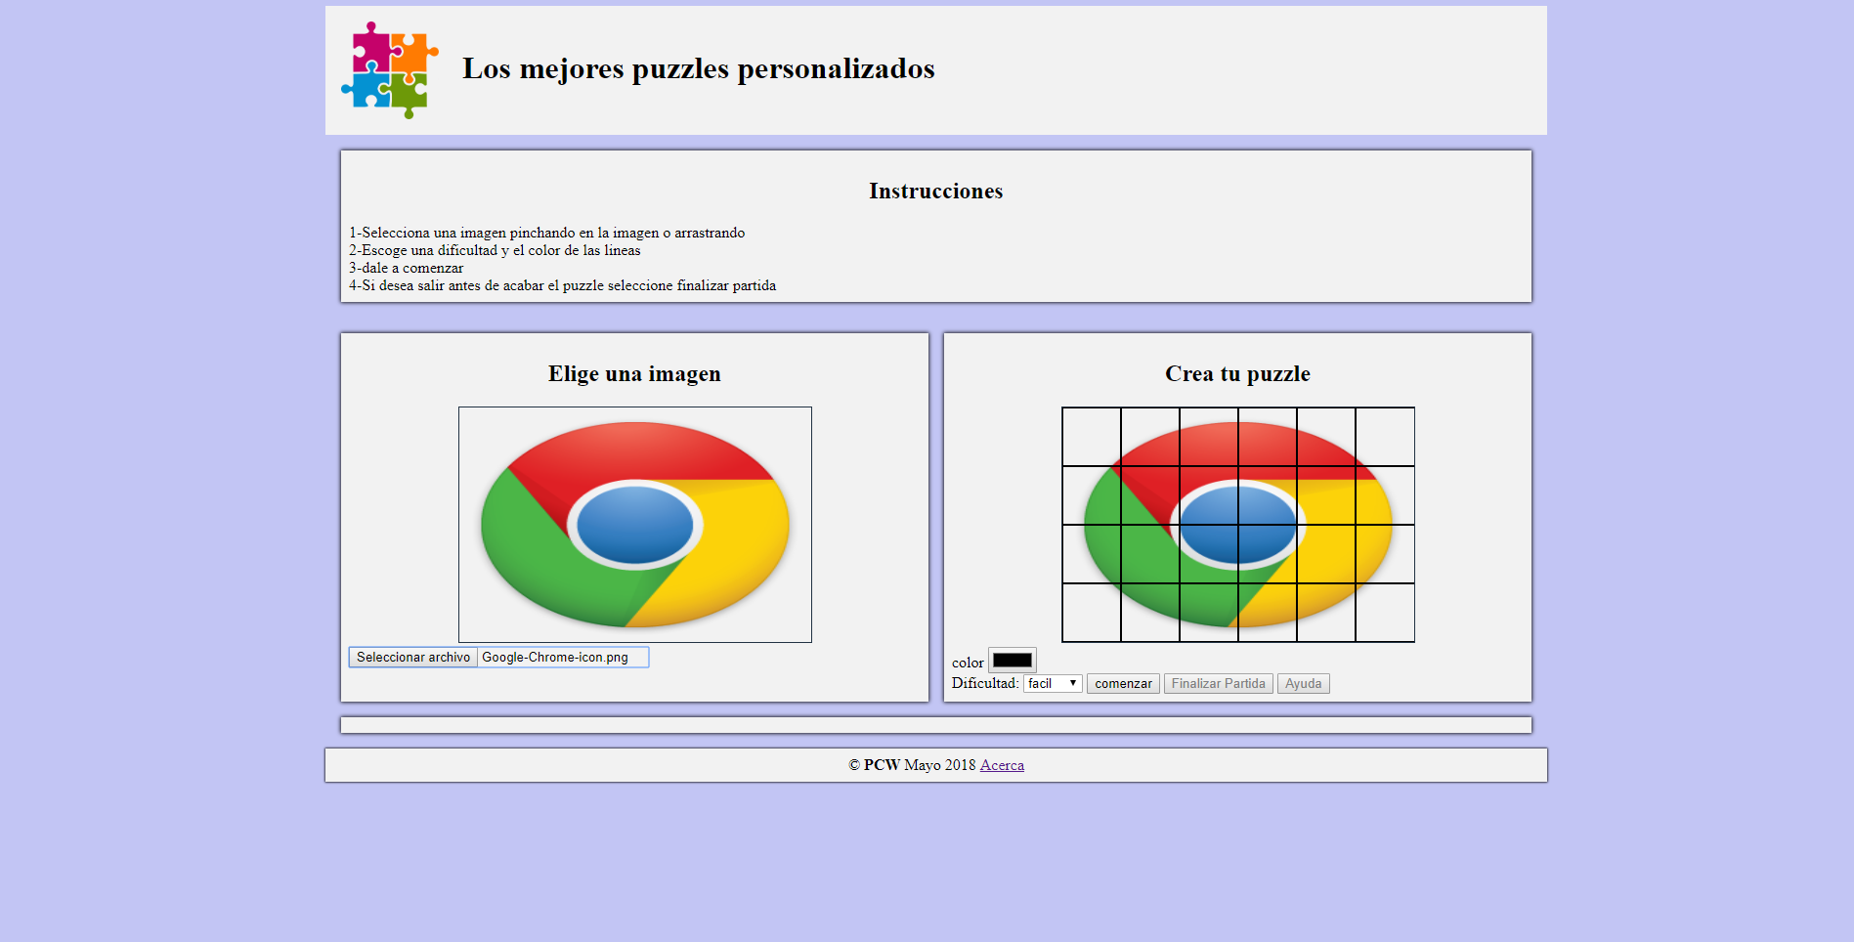Click the Crea tu puzzle title
Image resolution: width=1854 pixels, height=942 pixels.
[x=1236, y=373]
